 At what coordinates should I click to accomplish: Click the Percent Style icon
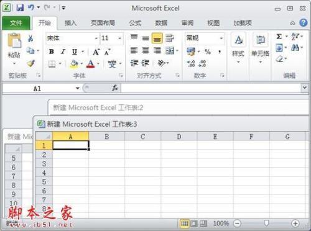point(208,52)
